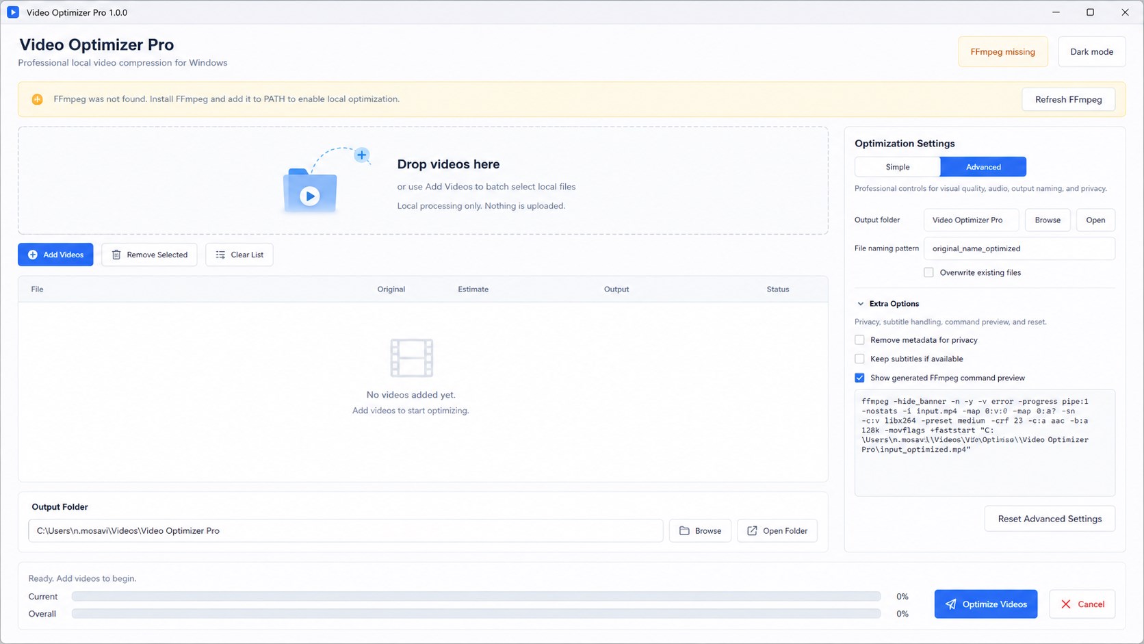Click Add Videos button
The height and width of the screenshot is (644, 1144).
click(55, 255)
